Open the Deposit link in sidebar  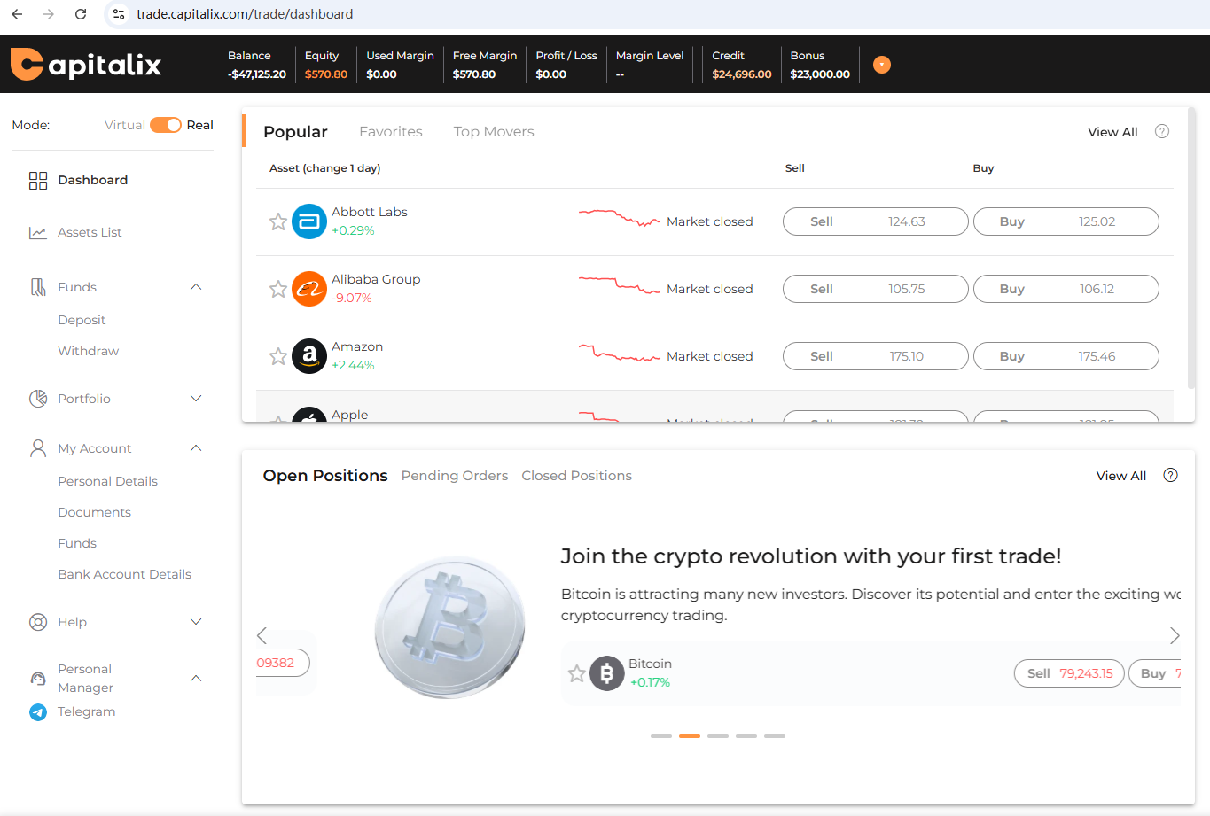point(82,320)
